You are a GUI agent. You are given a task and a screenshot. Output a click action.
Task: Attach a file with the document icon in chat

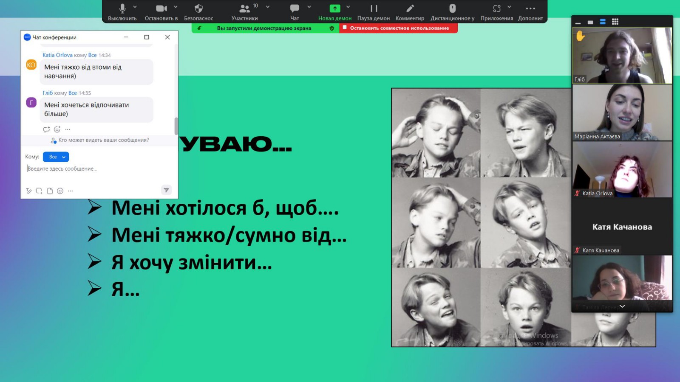pyautogui.click(x=50, y=191)
